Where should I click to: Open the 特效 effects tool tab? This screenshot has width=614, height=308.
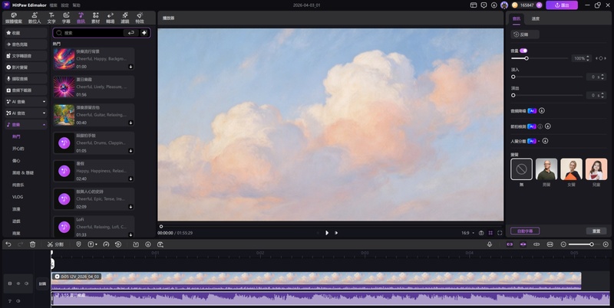(x=140, y=17)
